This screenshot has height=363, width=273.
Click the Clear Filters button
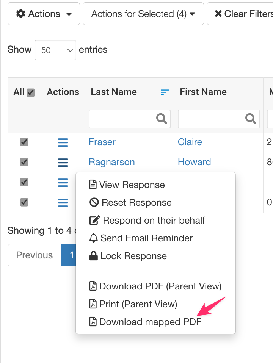[x=240, y=14]
